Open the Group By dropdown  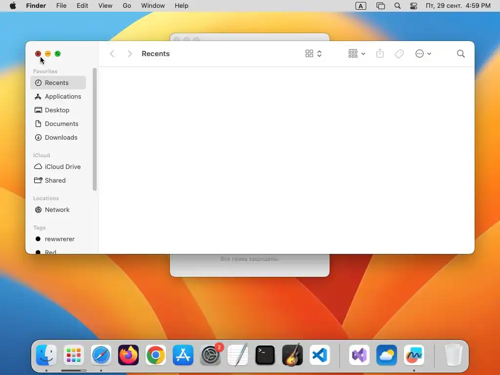(356, 54)
